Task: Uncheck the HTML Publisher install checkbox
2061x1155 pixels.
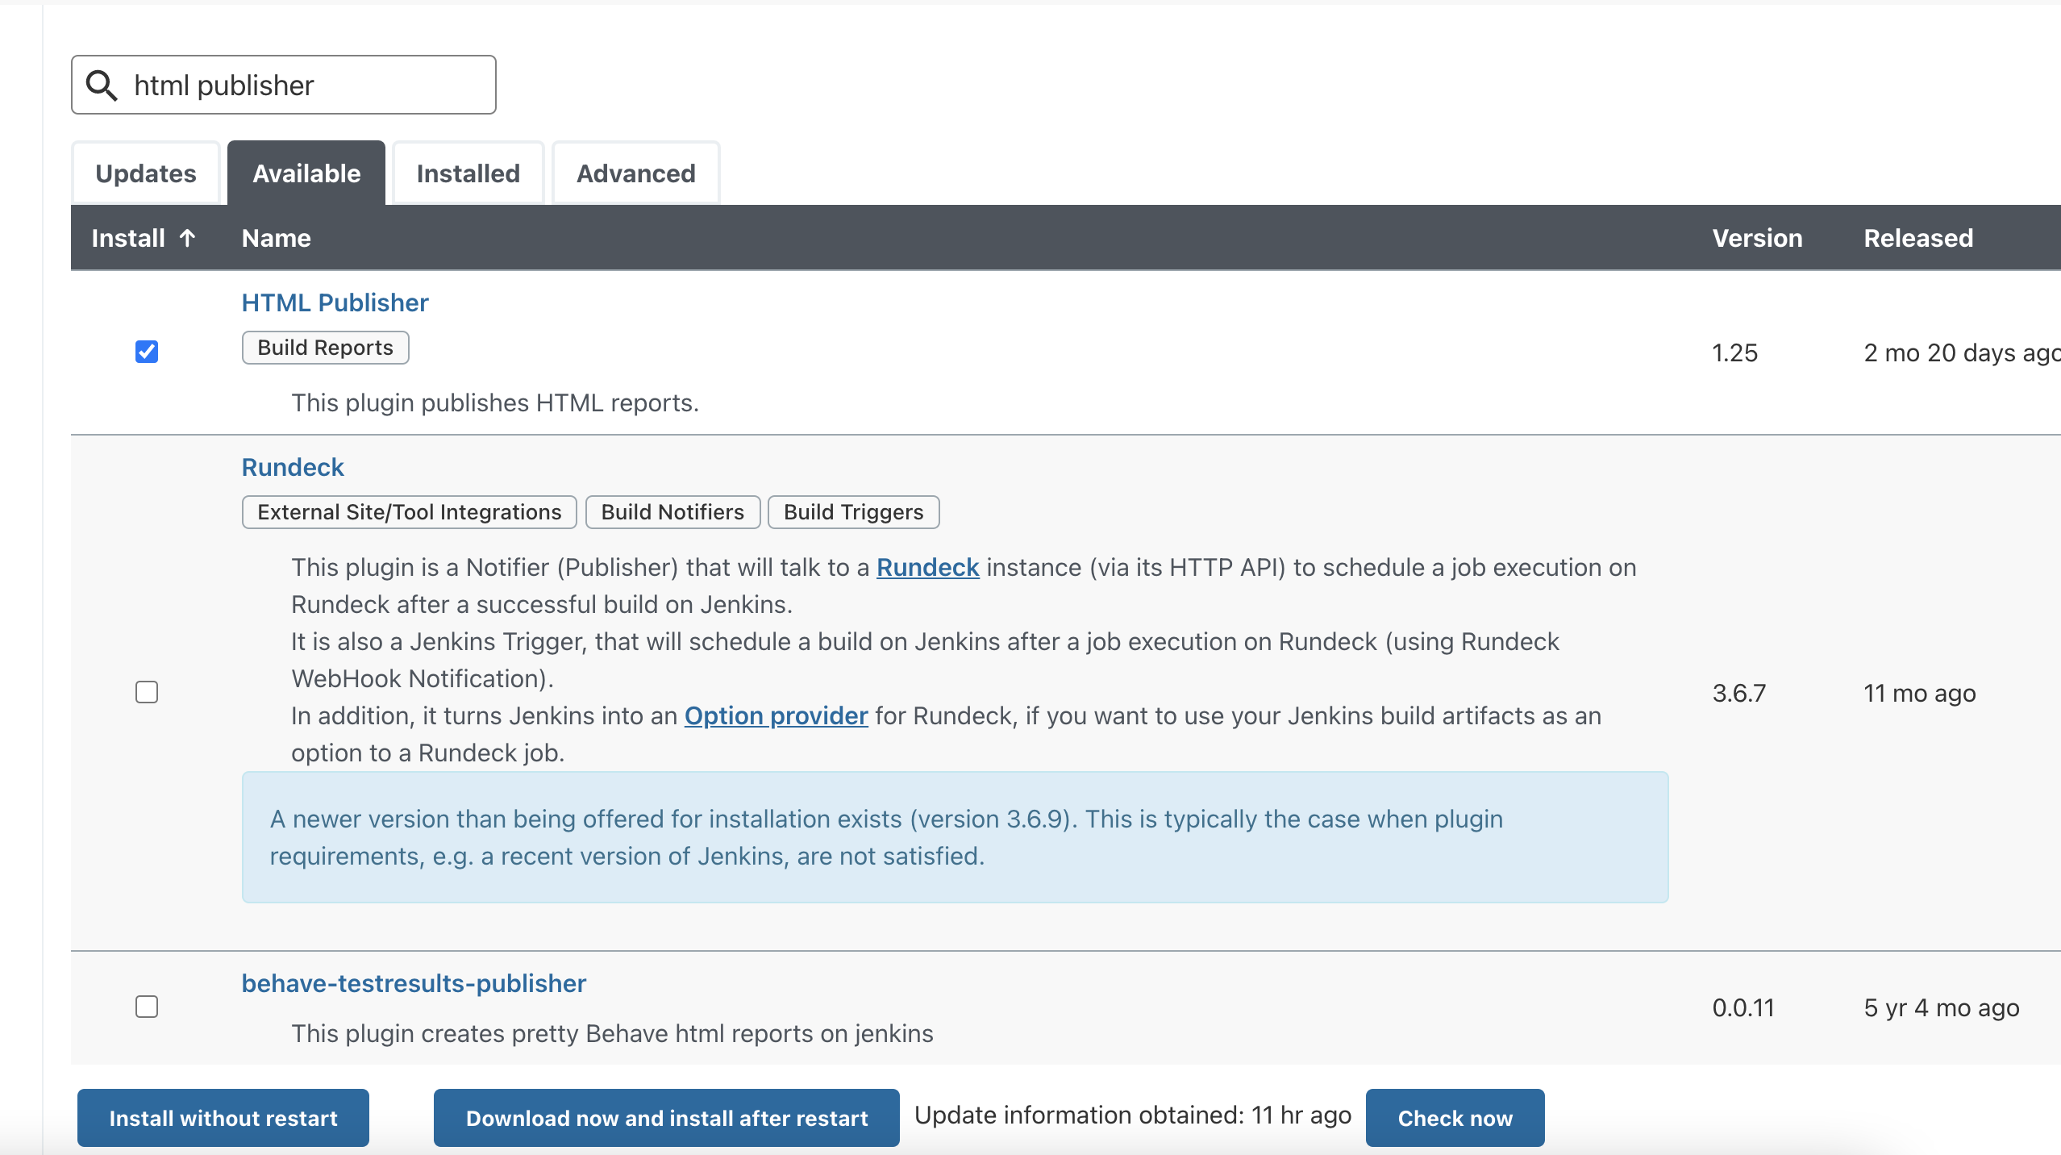Action: point(147,352)
